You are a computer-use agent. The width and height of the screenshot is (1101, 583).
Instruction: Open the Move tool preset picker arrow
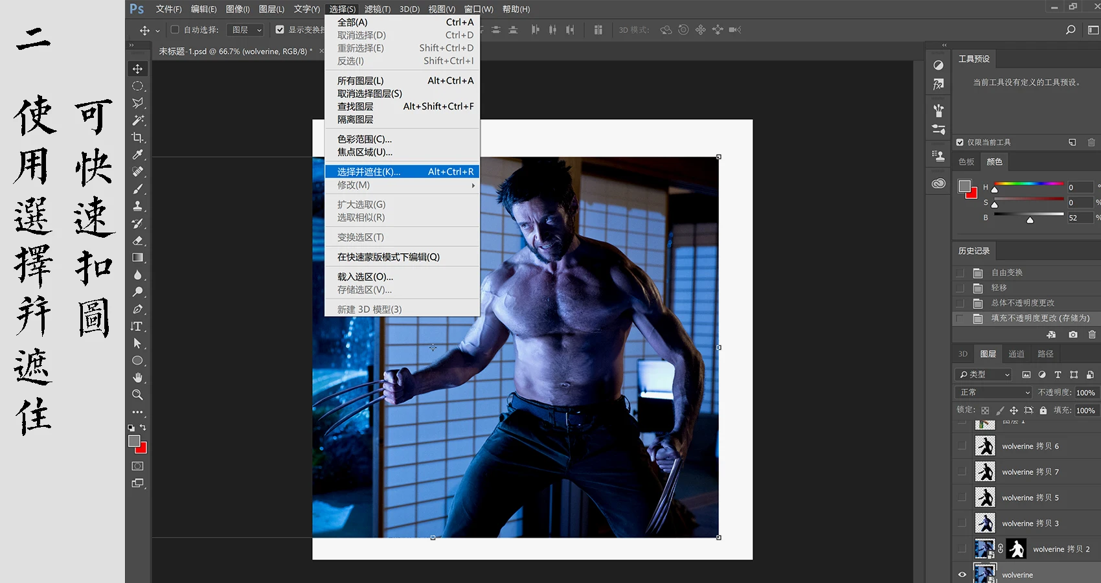pos(157,30)
